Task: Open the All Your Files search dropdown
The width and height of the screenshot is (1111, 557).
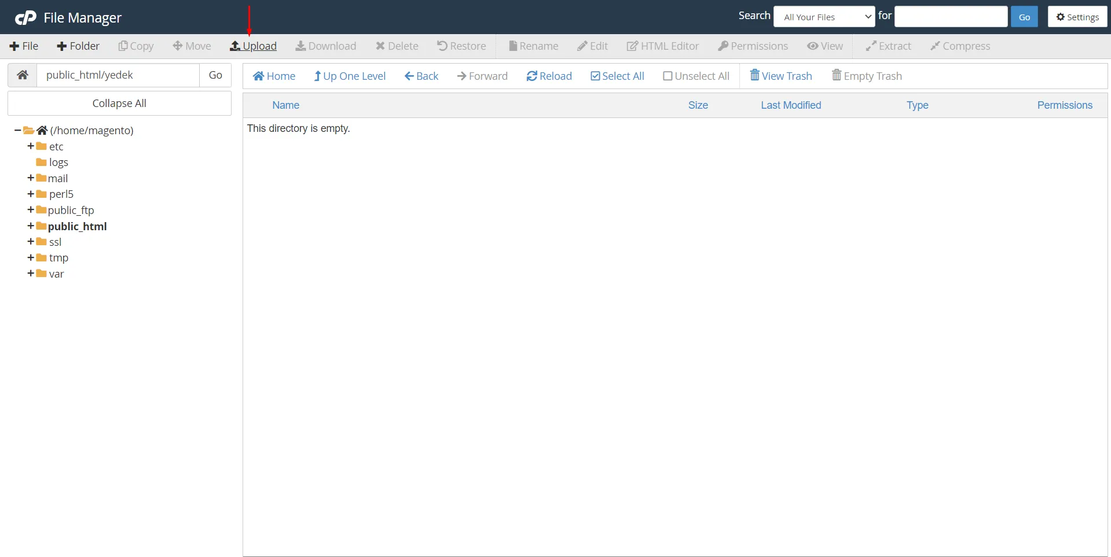Action: (824, 17)
